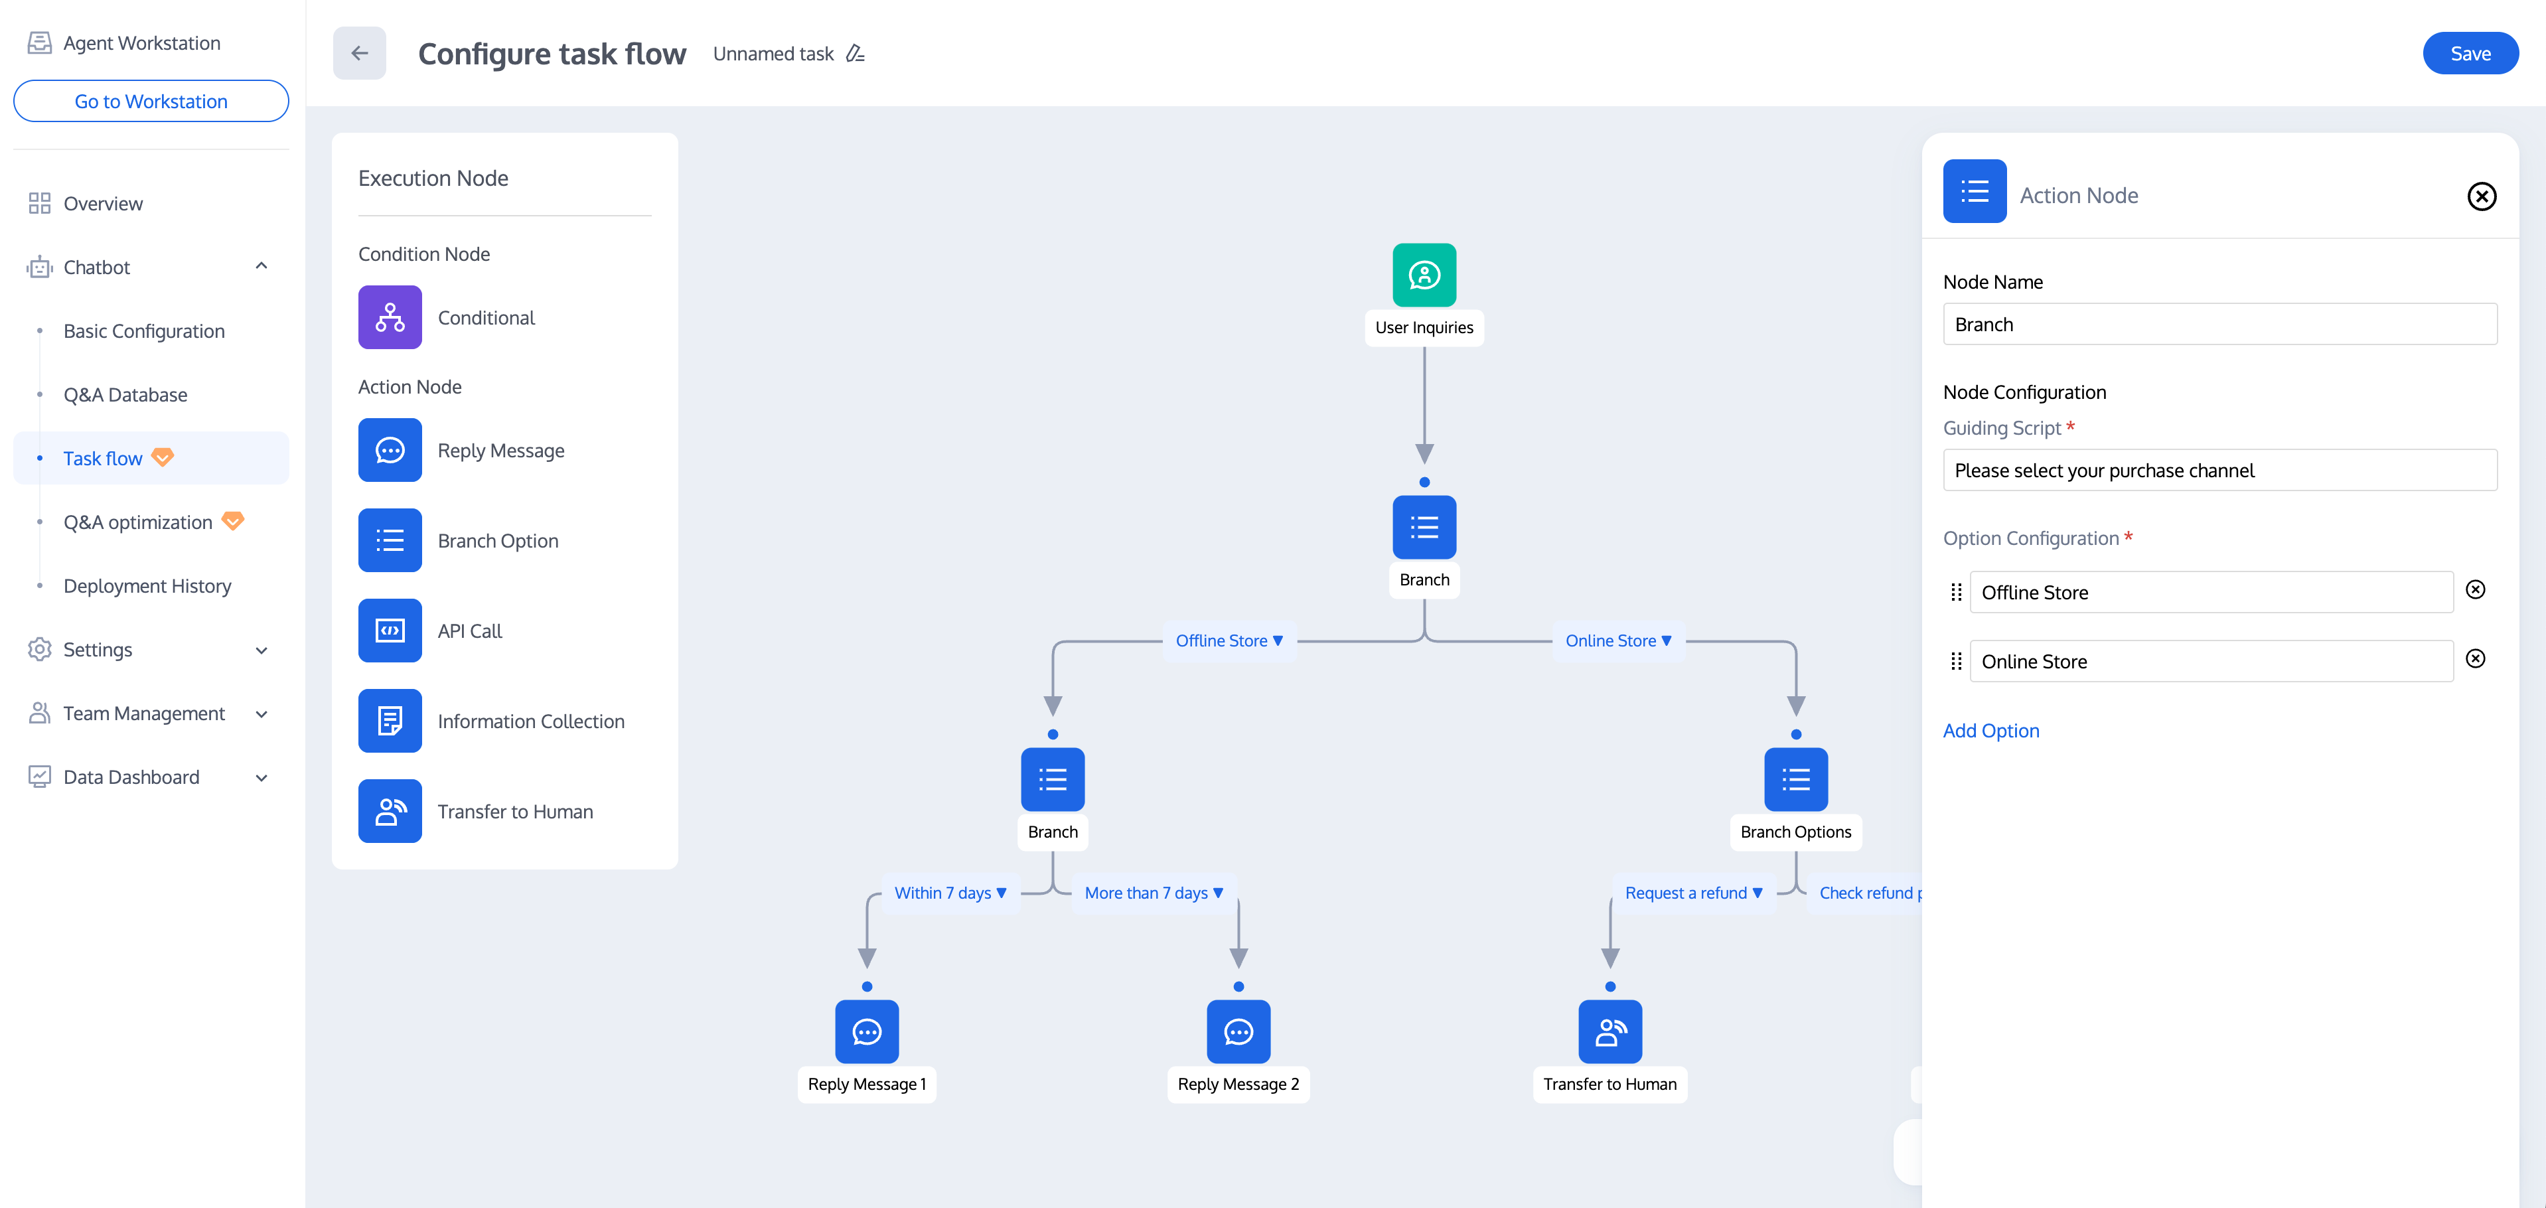The height and width of the screenshot is (1208, 2546).
Task: Click the Reply Message node icon
Action: tap(390, 451)
